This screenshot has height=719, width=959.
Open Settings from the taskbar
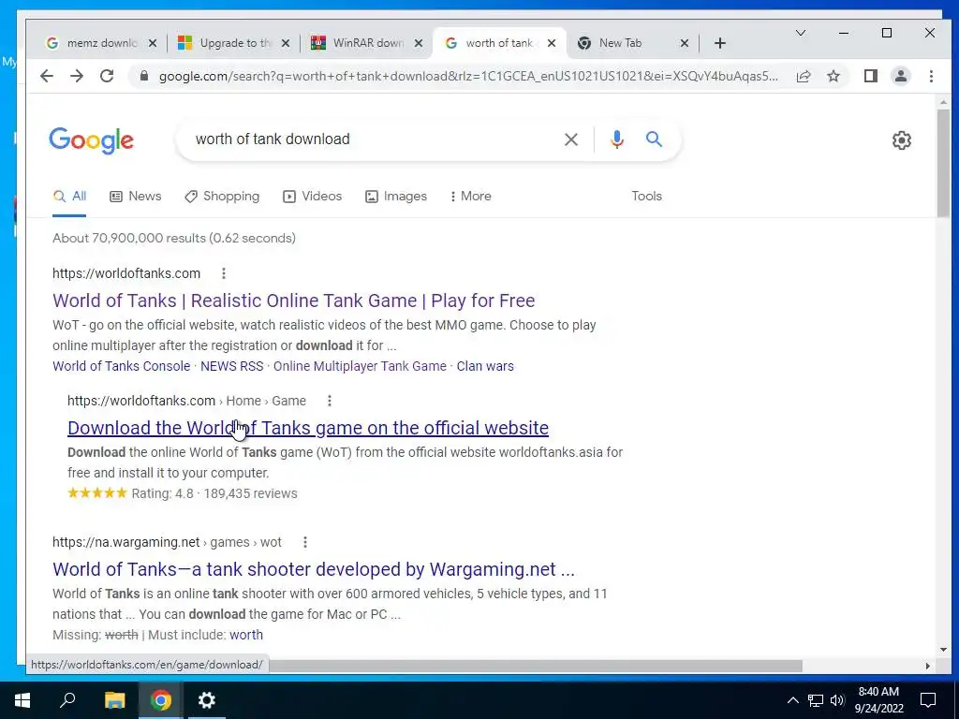[x=207, y=700]
